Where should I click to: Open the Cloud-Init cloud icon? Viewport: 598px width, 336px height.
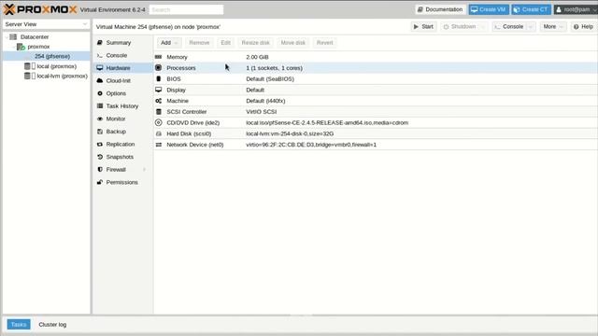point(100,81)
